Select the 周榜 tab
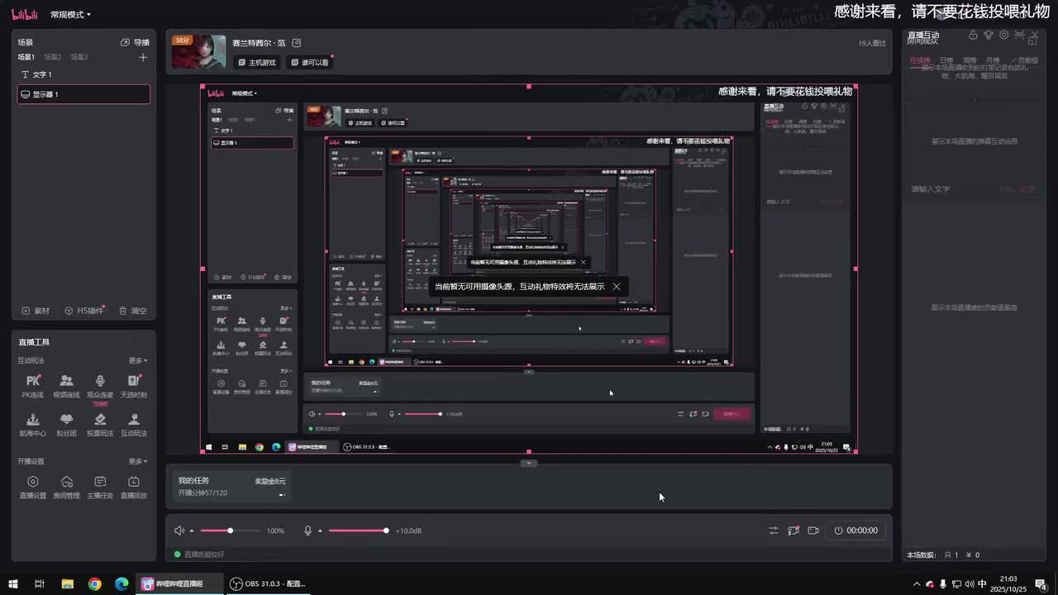This screenshot has height=595, width=1058. click(x=970, y=60)
